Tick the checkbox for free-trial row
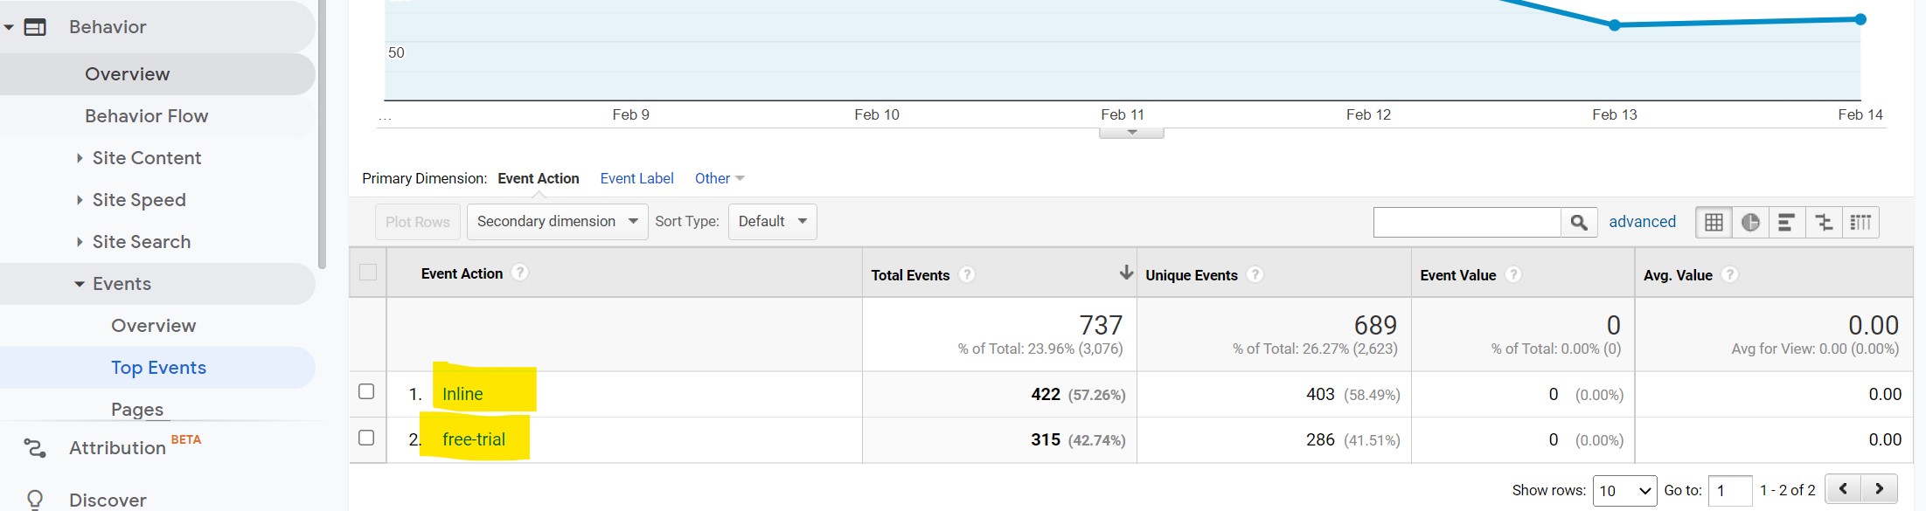The image size is (1926, 511). point(366,438)
